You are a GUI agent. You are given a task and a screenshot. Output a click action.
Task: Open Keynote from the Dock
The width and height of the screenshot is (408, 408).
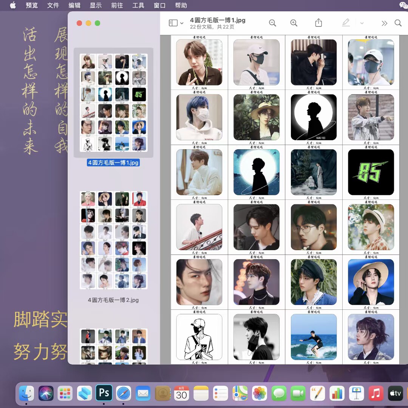pos(357,393)
